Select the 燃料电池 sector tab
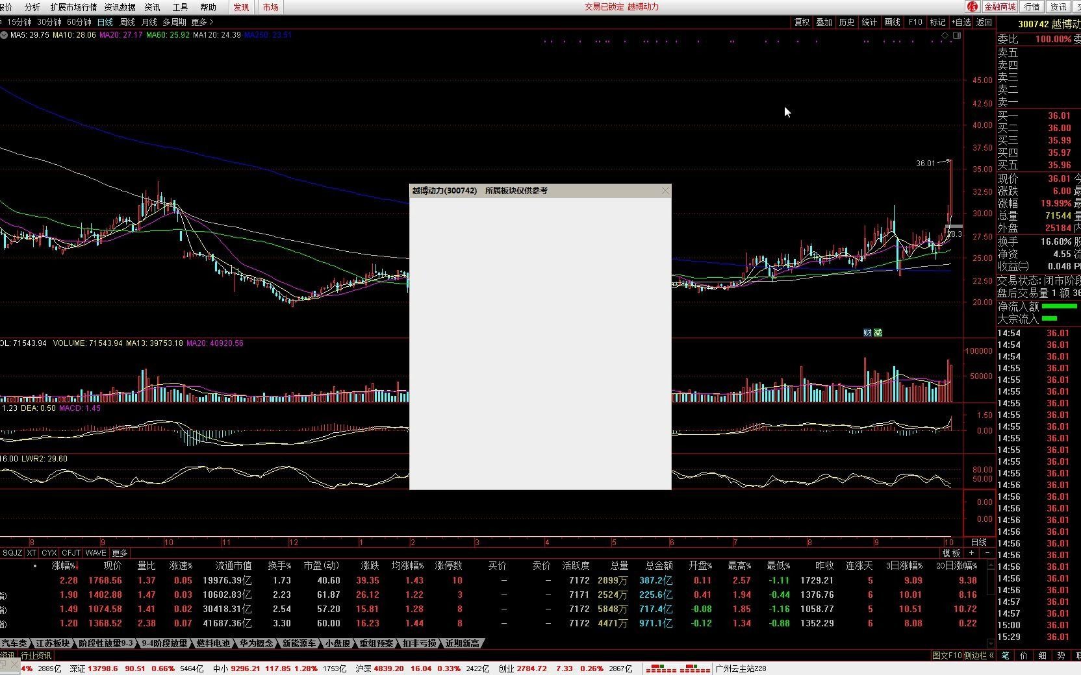 tap(214, 643)
